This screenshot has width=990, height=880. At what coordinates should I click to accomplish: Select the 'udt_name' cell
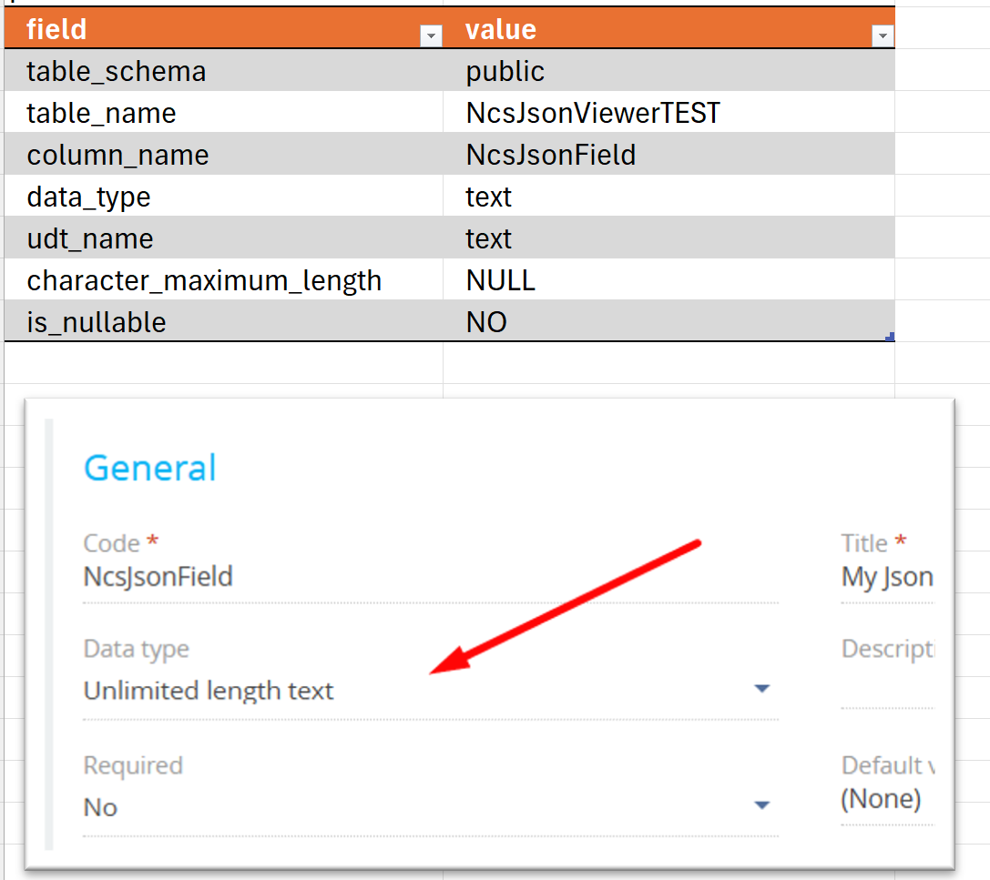(223, 238)
